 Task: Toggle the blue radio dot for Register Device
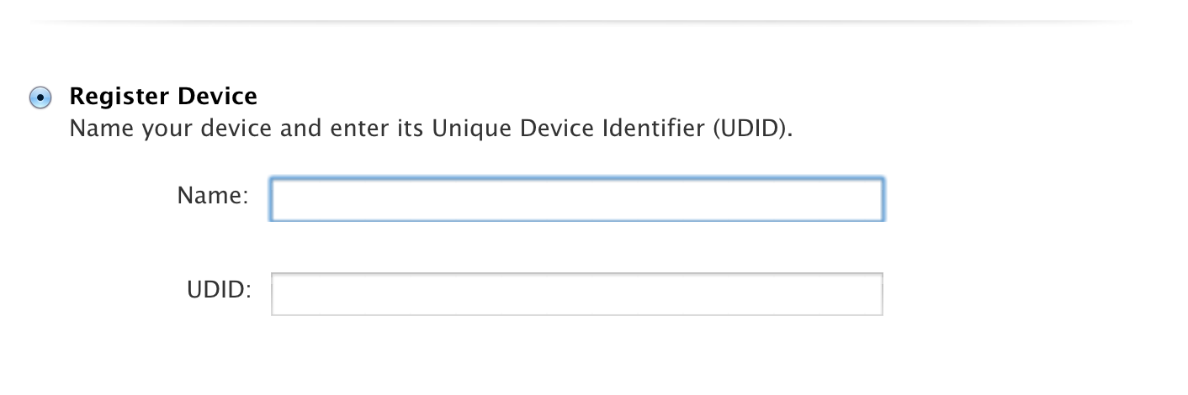[x=39, y=97]
